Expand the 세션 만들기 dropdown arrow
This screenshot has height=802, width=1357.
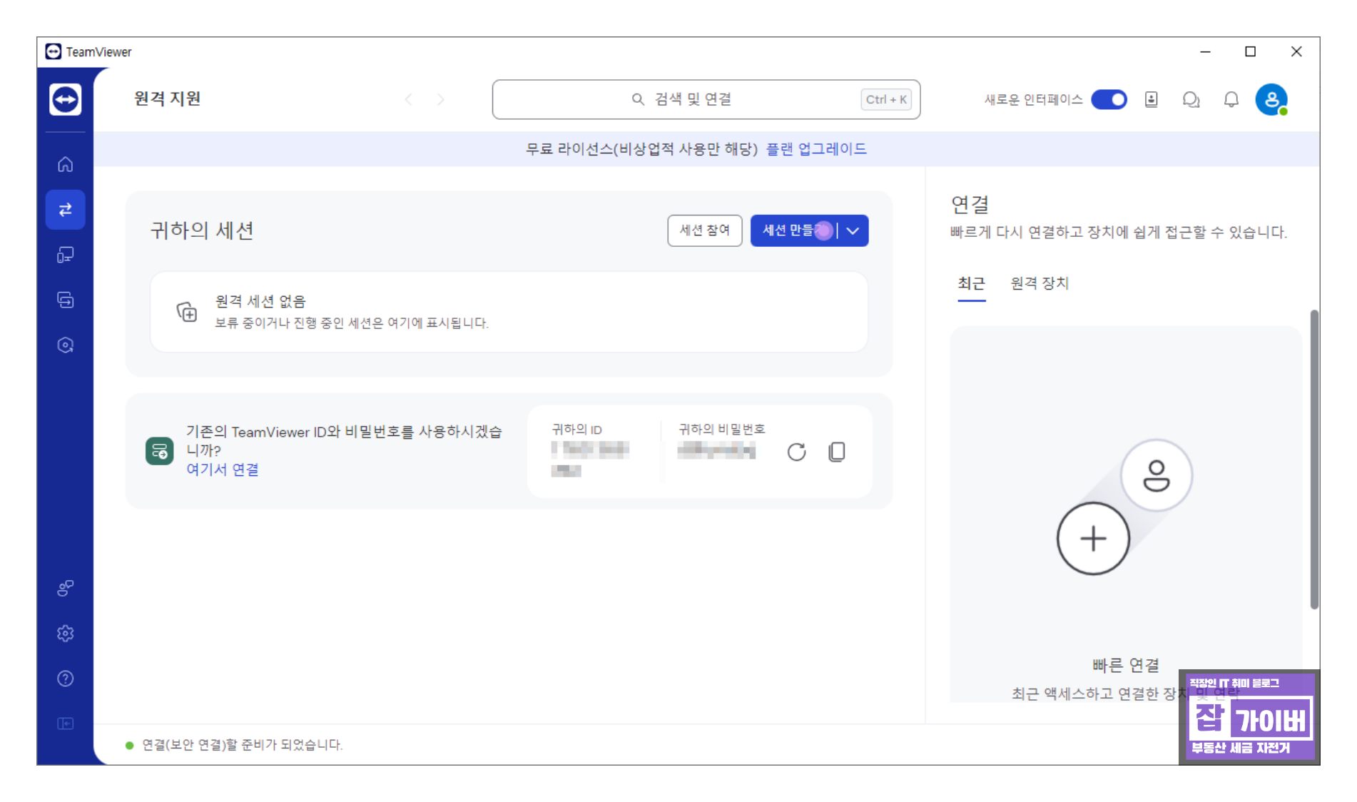853,230
